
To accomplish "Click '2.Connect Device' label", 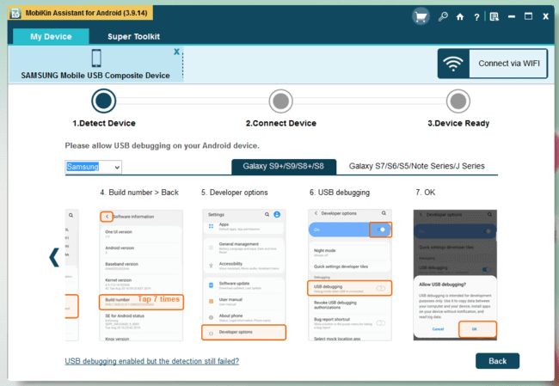I will pyautogui.click(x=281, y=123).
